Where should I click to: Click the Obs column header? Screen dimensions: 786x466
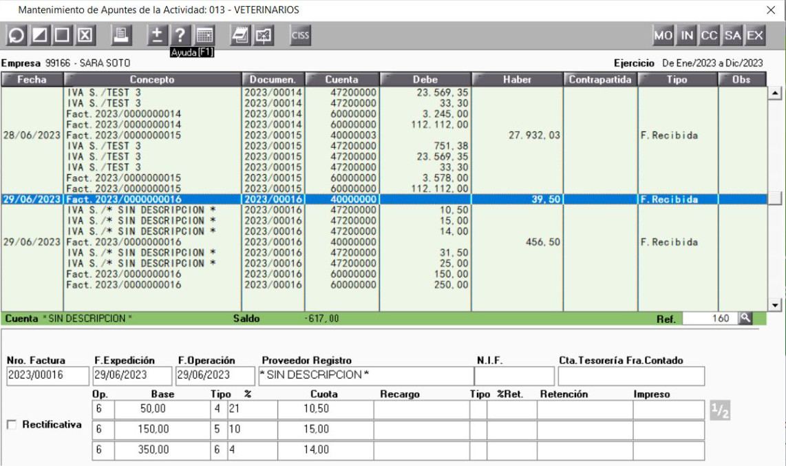[x=742, y=79]
